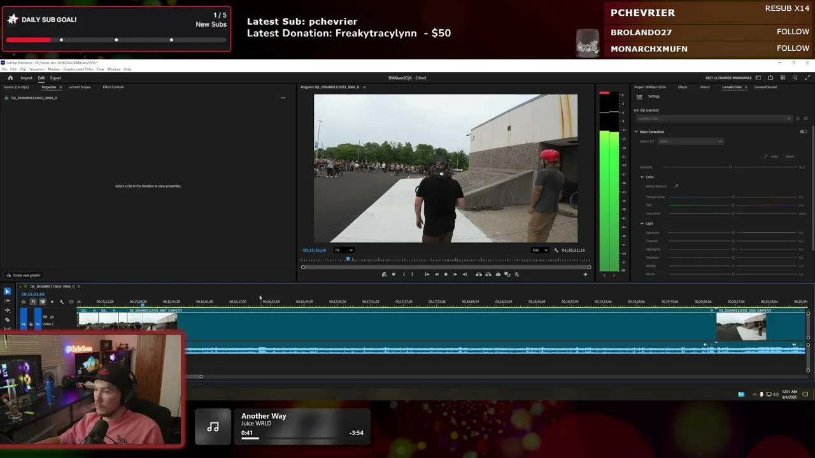This screenshot has width=815, height=458.
Task: Select the clip thumbnail at right end of timeline
Action: click(x=741, y=328)
